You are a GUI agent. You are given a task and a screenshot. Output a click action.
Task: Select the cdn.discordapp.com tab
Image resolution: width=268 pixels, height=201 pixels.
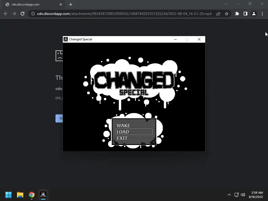33,4
